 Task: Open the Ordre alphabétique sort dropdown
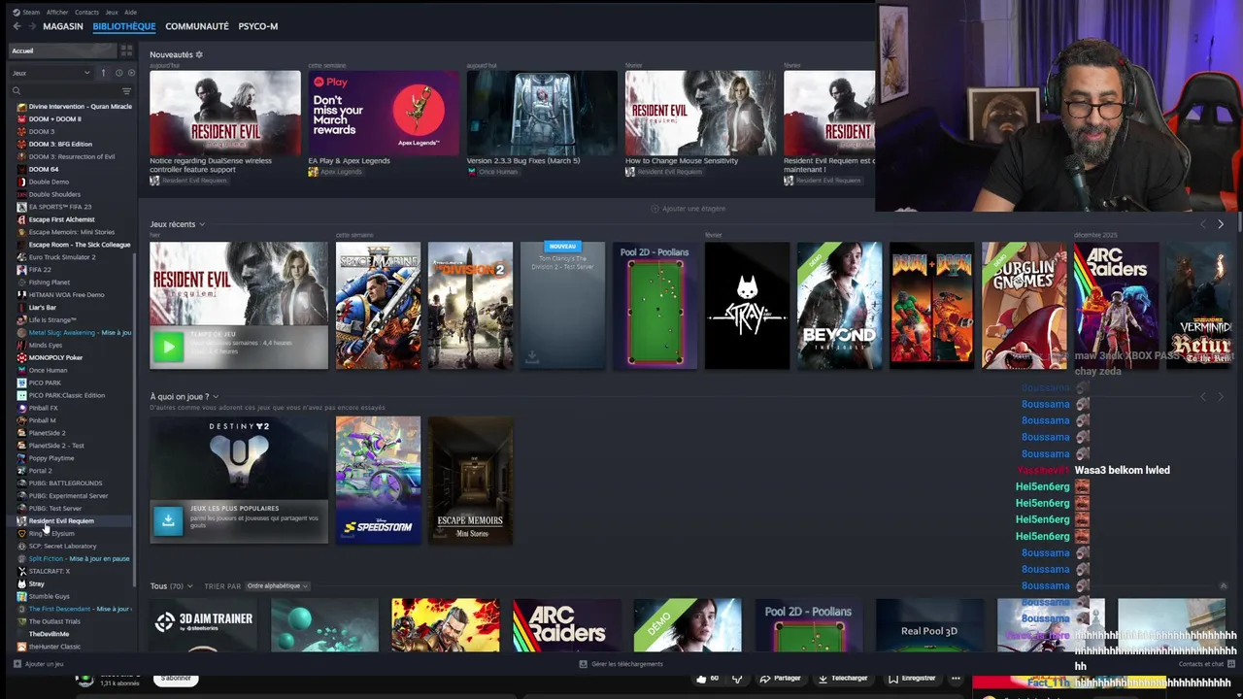[x=277, y=586]
